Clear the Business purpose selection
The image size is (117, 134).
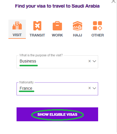[89, 61]
